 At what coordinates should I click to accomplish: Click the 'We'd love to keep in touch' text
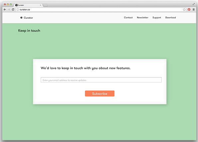click(86, 68)
